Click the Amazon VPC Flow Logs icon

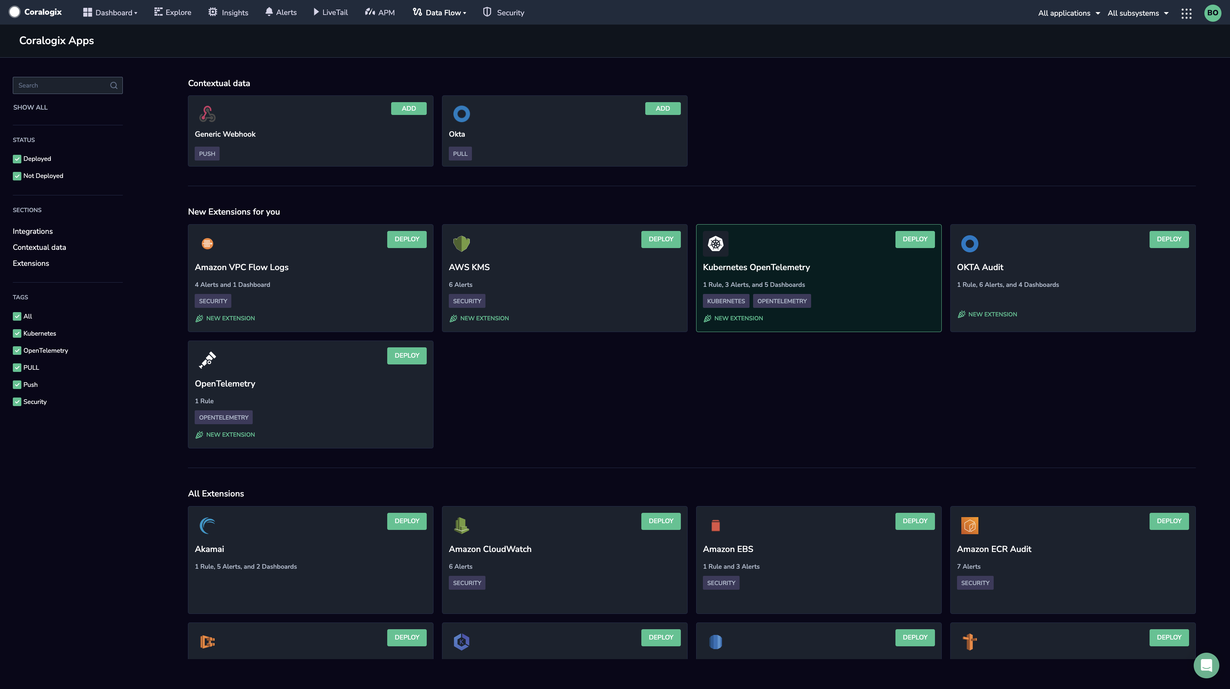207,243
